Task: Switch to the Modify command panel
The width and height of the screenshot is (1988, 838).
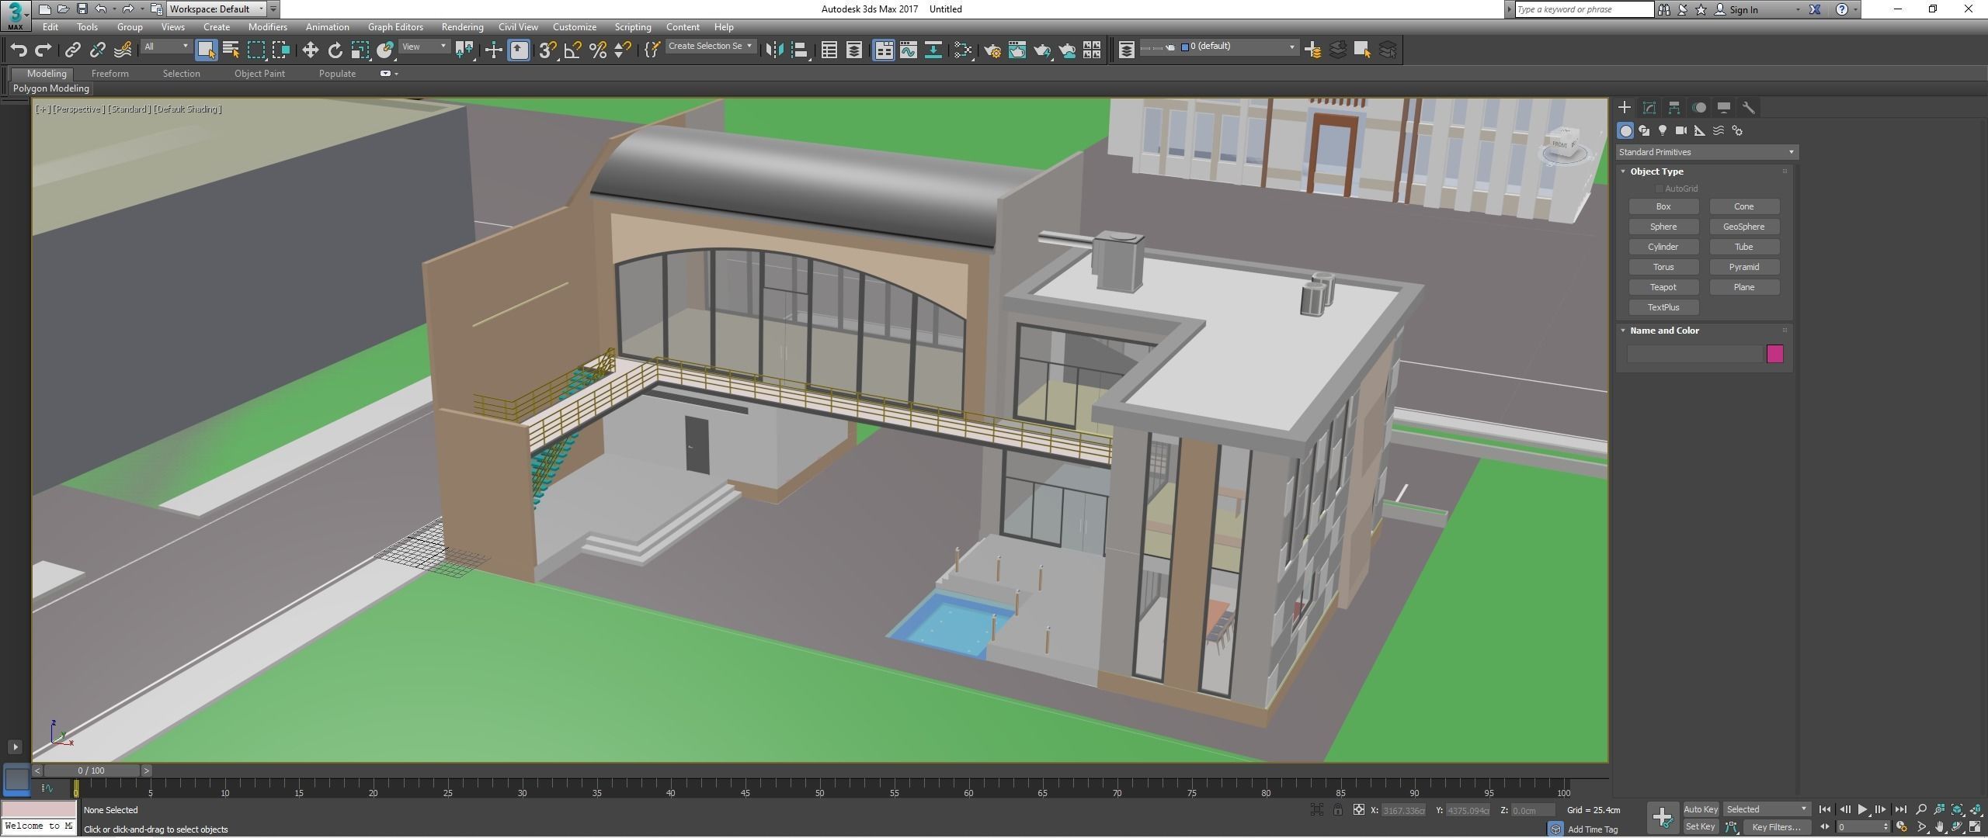Action: (1649, 108)
